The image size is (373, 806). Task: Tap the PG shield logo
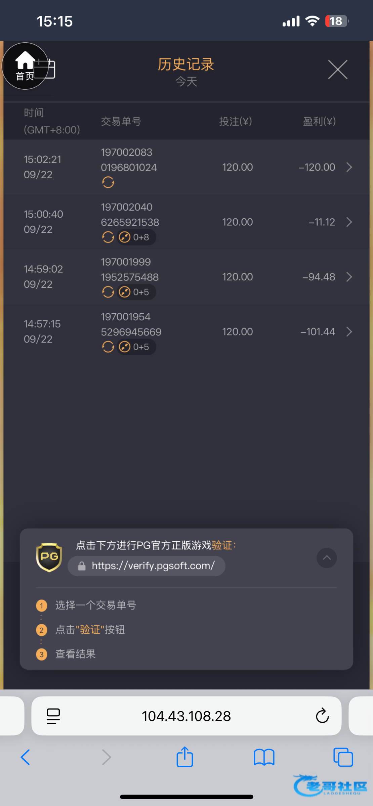pos(49,557)
